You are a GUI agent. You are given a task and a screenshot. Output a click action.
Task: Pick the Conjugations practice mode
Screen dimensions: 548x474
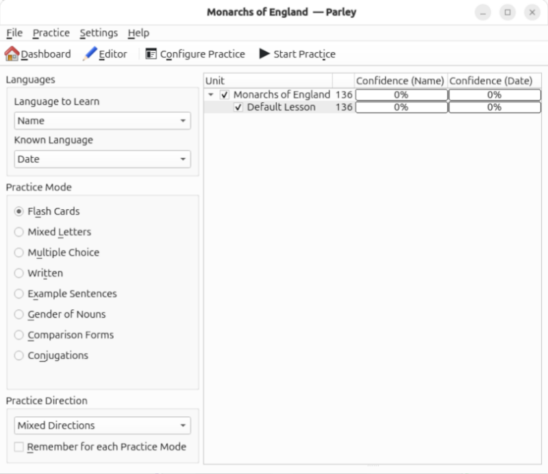click(x=20, y=355)
